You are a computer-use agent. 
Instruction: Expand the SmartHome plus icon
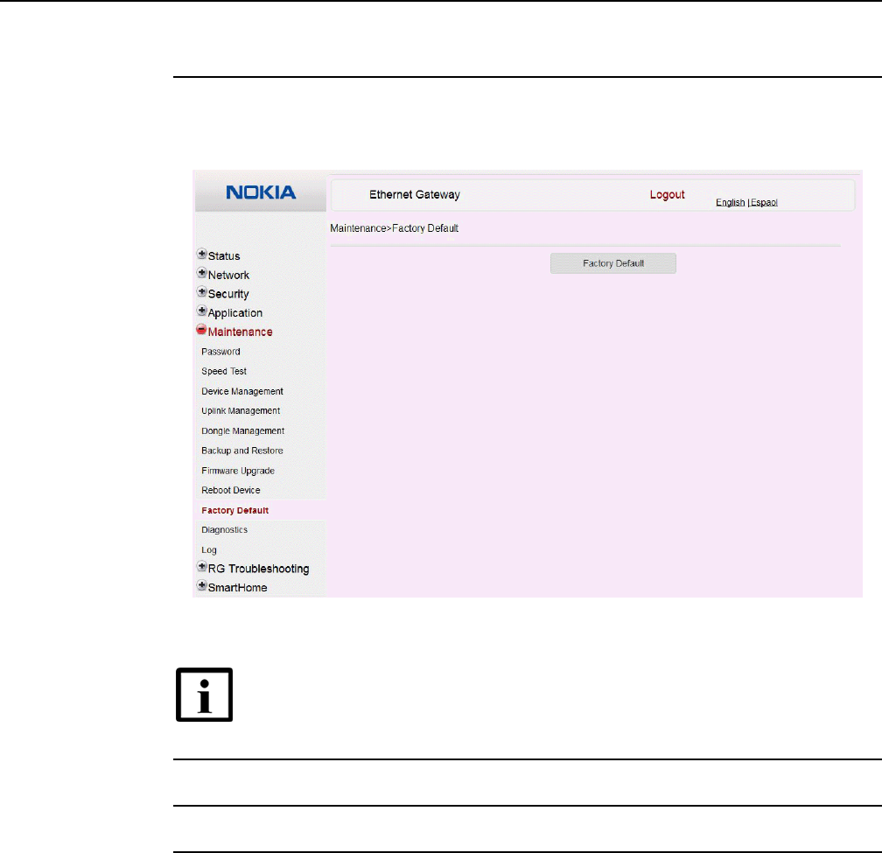(202, 585)
